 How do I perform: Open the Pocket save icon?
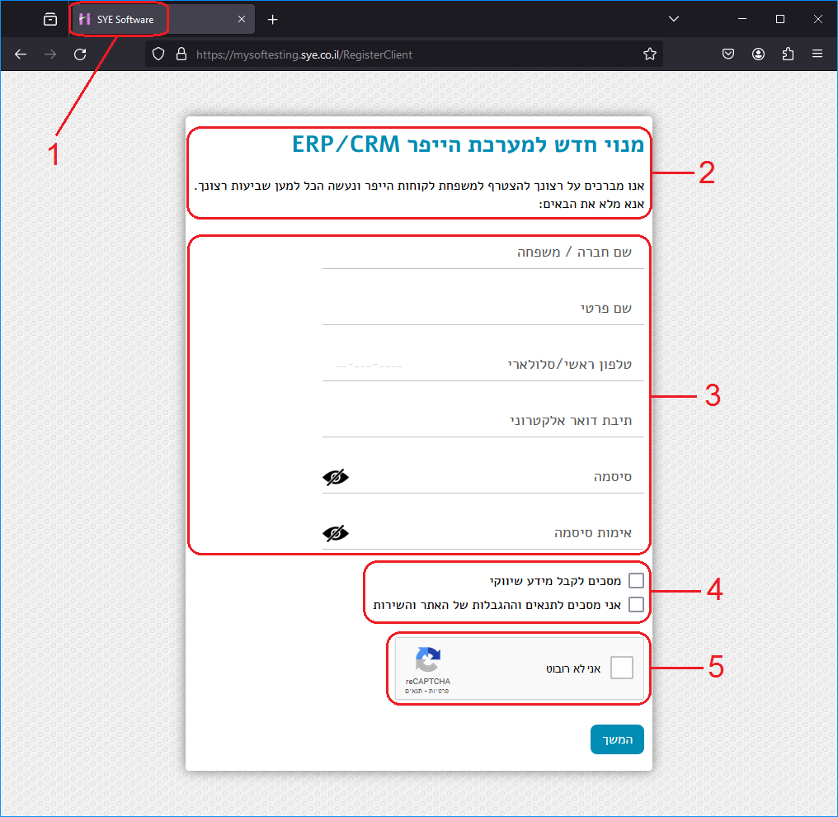pos(728,54)
